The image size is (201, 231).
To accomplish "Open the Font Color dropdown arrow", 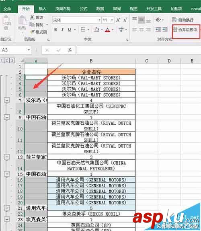I will [x=113, y=30].
